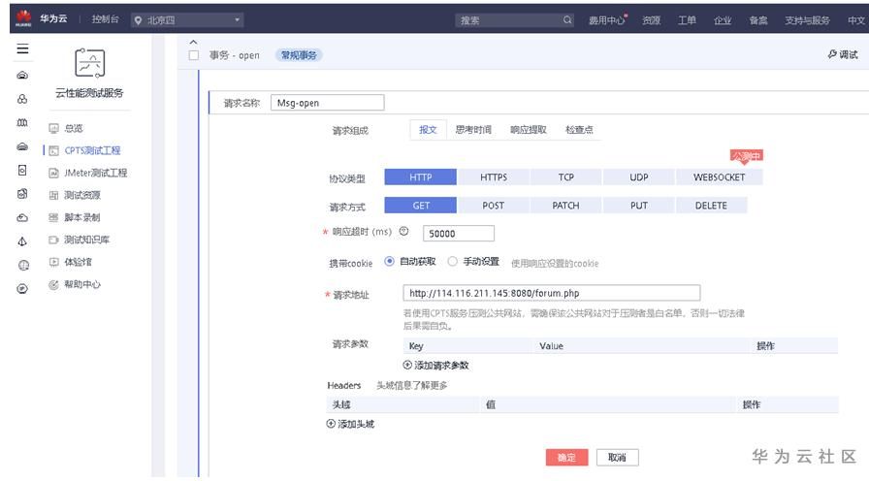Click the 请求名称 field containing Msg-open
The image size is (869, 481).
327,103
